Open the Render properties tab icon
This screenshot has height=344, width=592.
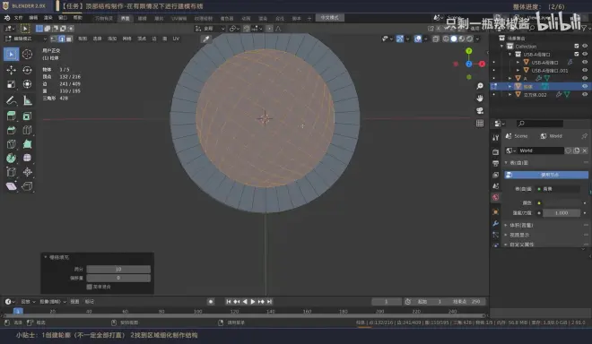pyautogui.click(x=496, y=152)
